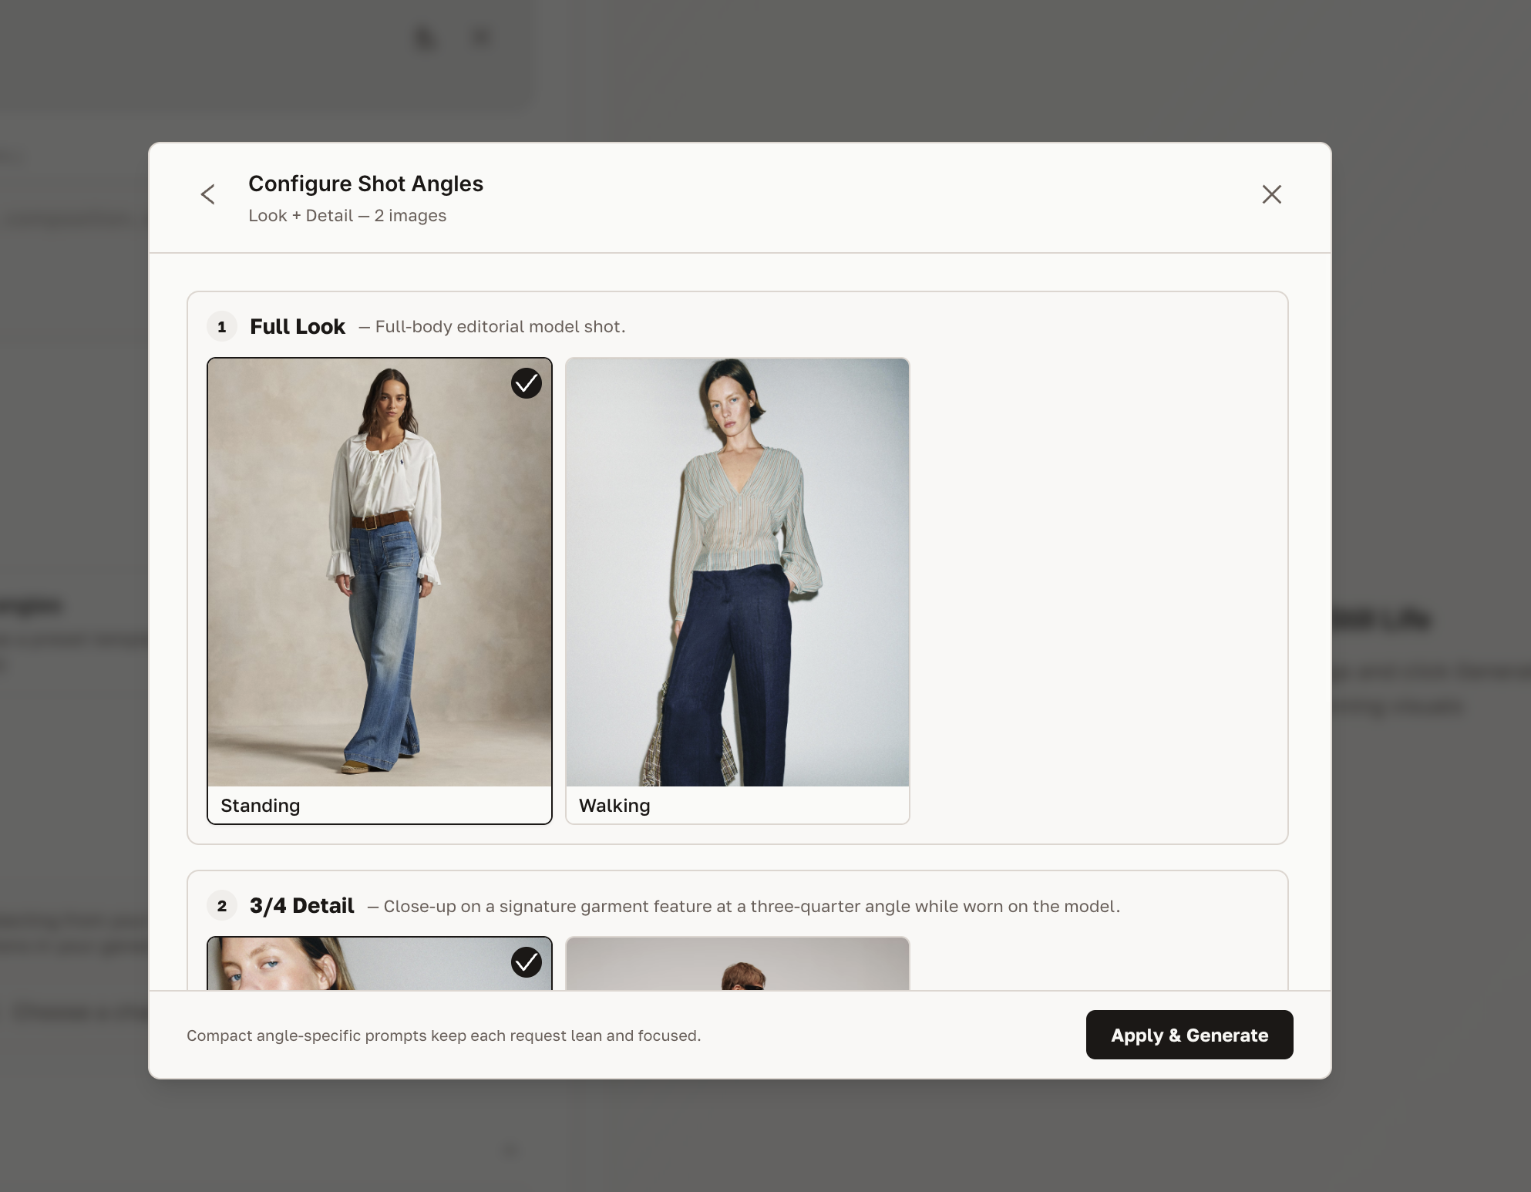Click the Walking caption label
1531x1192 pixels.
point(614,806)
